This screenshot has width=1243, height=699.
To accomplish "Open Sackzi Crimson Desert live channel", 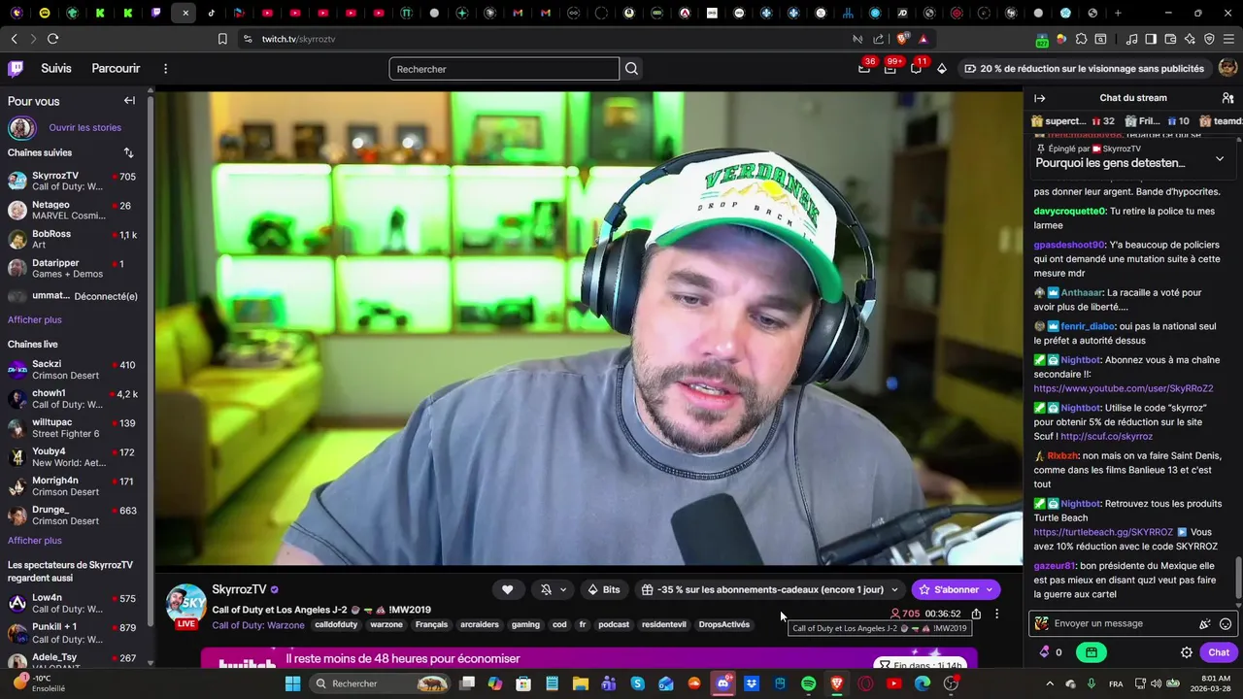I will pos(73,370).
